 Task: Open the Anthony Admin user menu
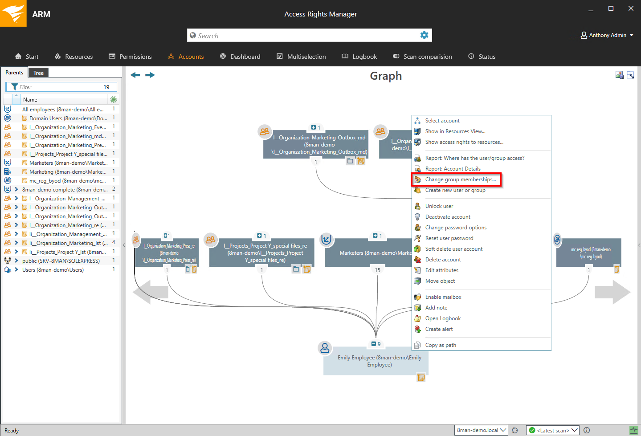click(x=607, y=35)
